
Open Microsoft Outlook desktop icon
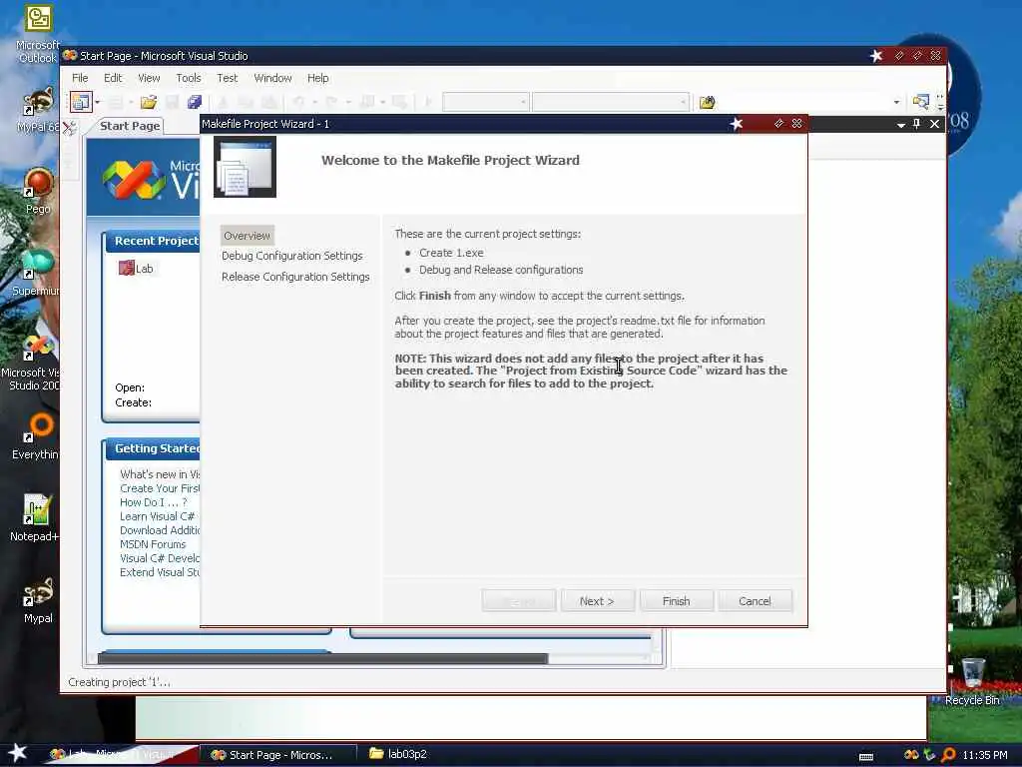(37, 34)
